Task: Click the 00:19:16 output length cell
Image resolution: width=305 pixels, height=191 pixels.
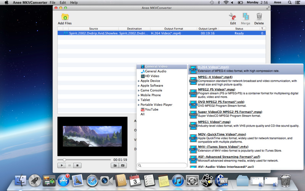Action: click(x=207, y=33)
